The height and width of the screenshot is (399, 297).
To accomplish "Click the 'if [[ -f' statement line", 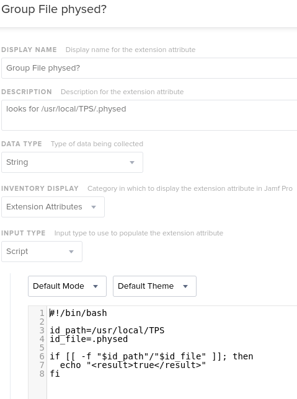I will [151, 356].
